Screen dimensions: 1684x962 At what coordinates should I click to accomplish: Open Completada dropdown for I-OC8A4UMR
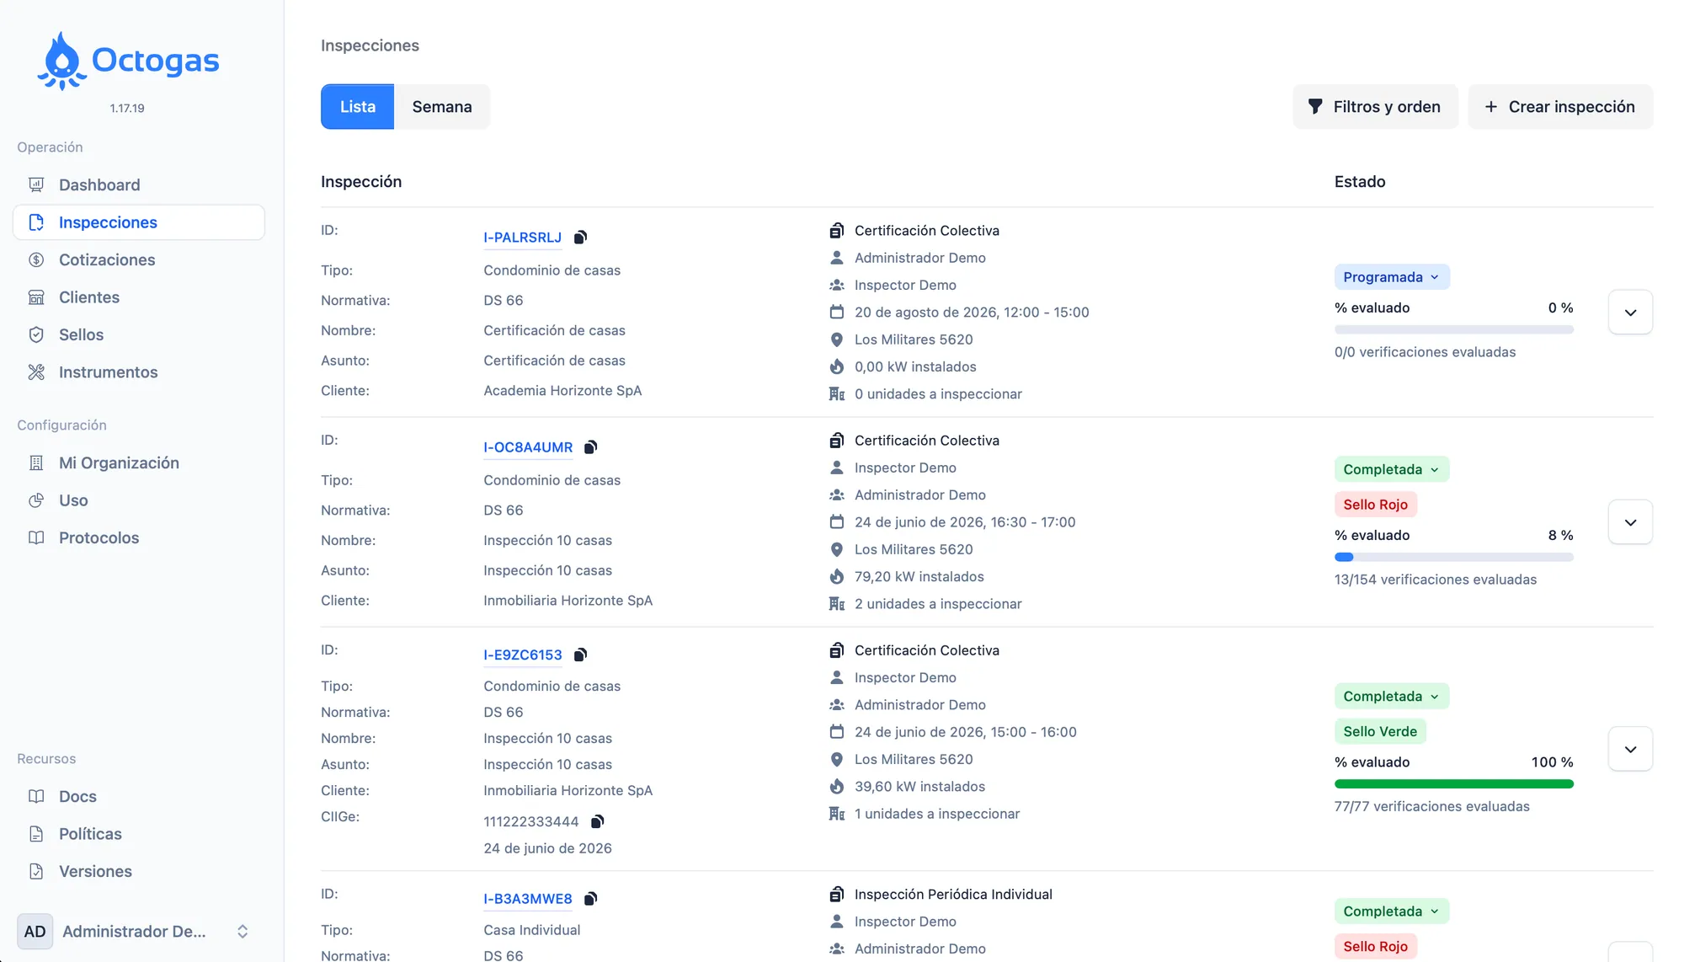point(1392,469)
